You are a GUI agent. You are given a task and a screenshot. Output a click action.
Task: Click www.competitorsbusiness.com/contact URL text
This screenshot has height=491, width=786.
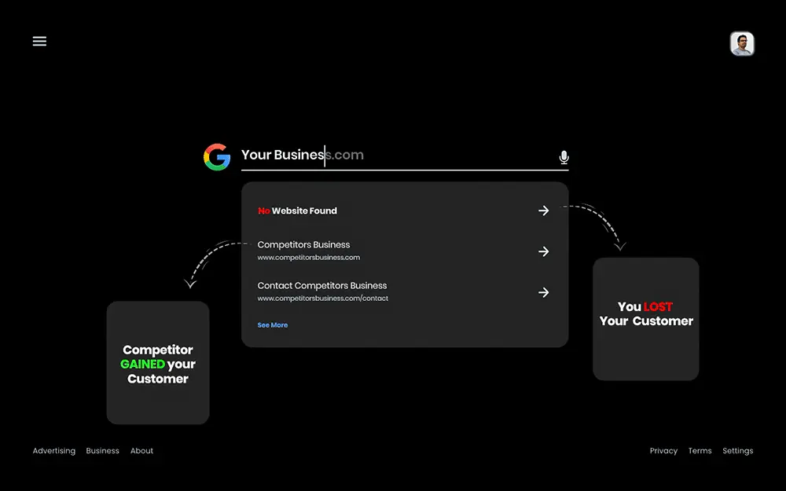click(x=323, y=298)
